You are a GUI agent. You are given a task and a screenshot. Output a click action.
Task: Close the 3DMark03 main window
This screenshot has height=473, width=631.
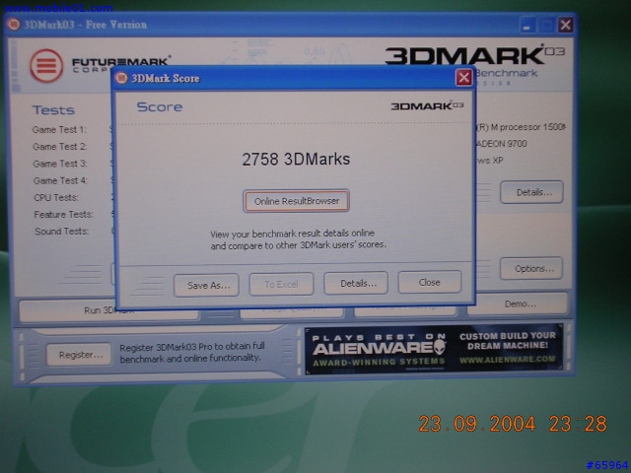565,25
